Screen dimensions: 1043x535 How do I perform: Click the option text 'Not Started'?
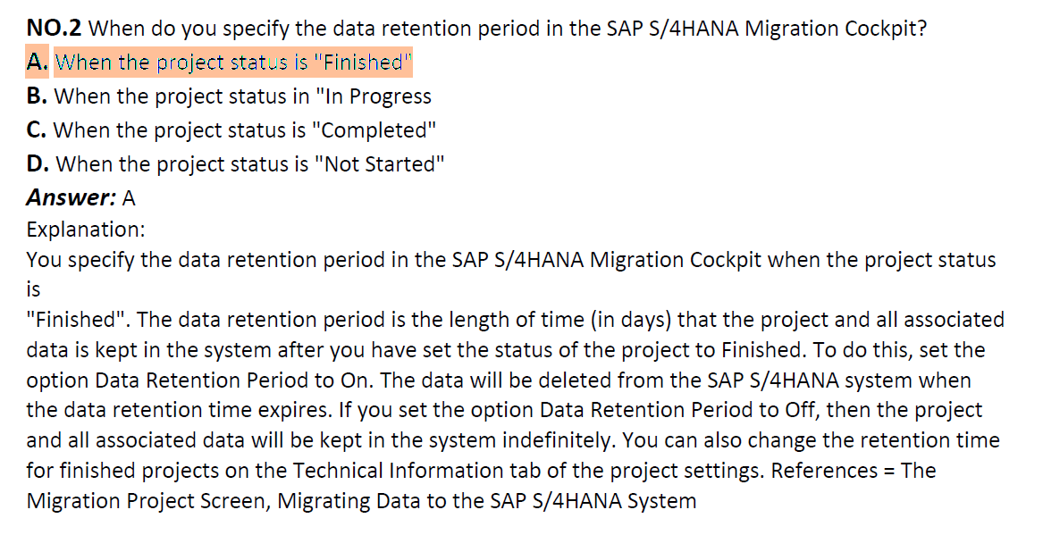click(383, 163)
